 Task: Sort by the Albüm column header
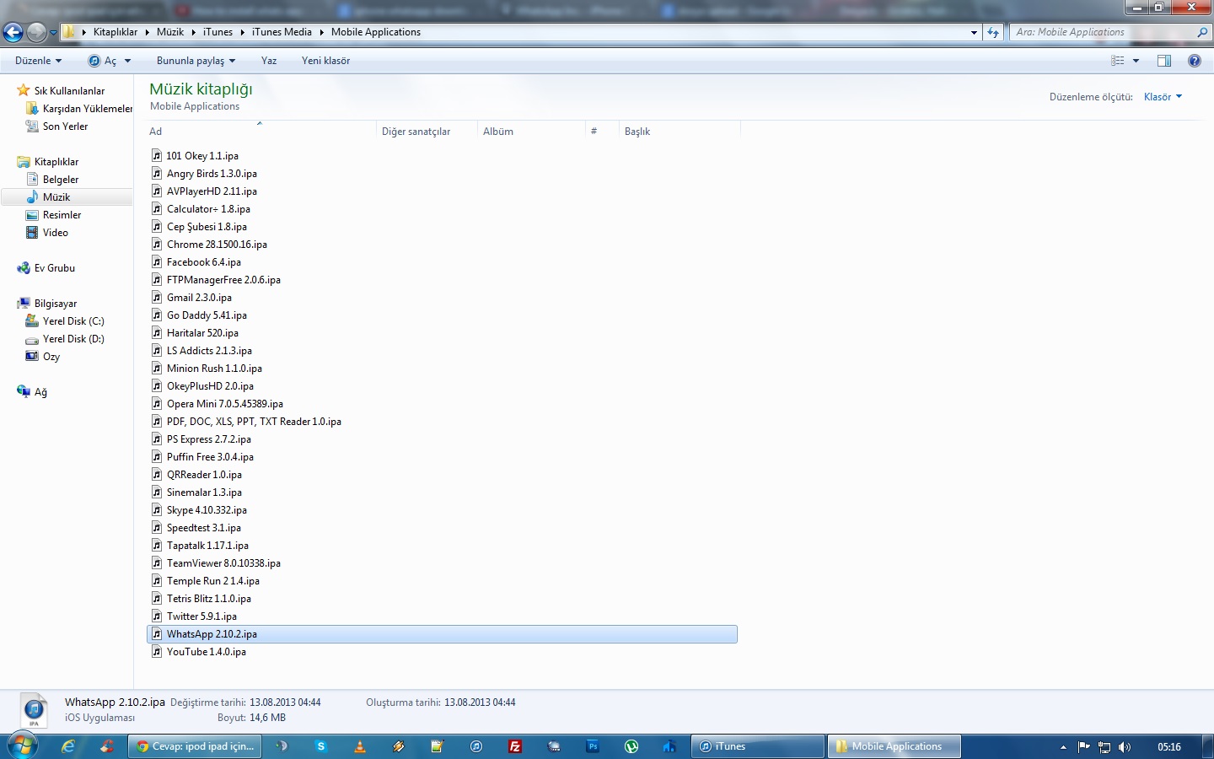[x=531, y=132]
